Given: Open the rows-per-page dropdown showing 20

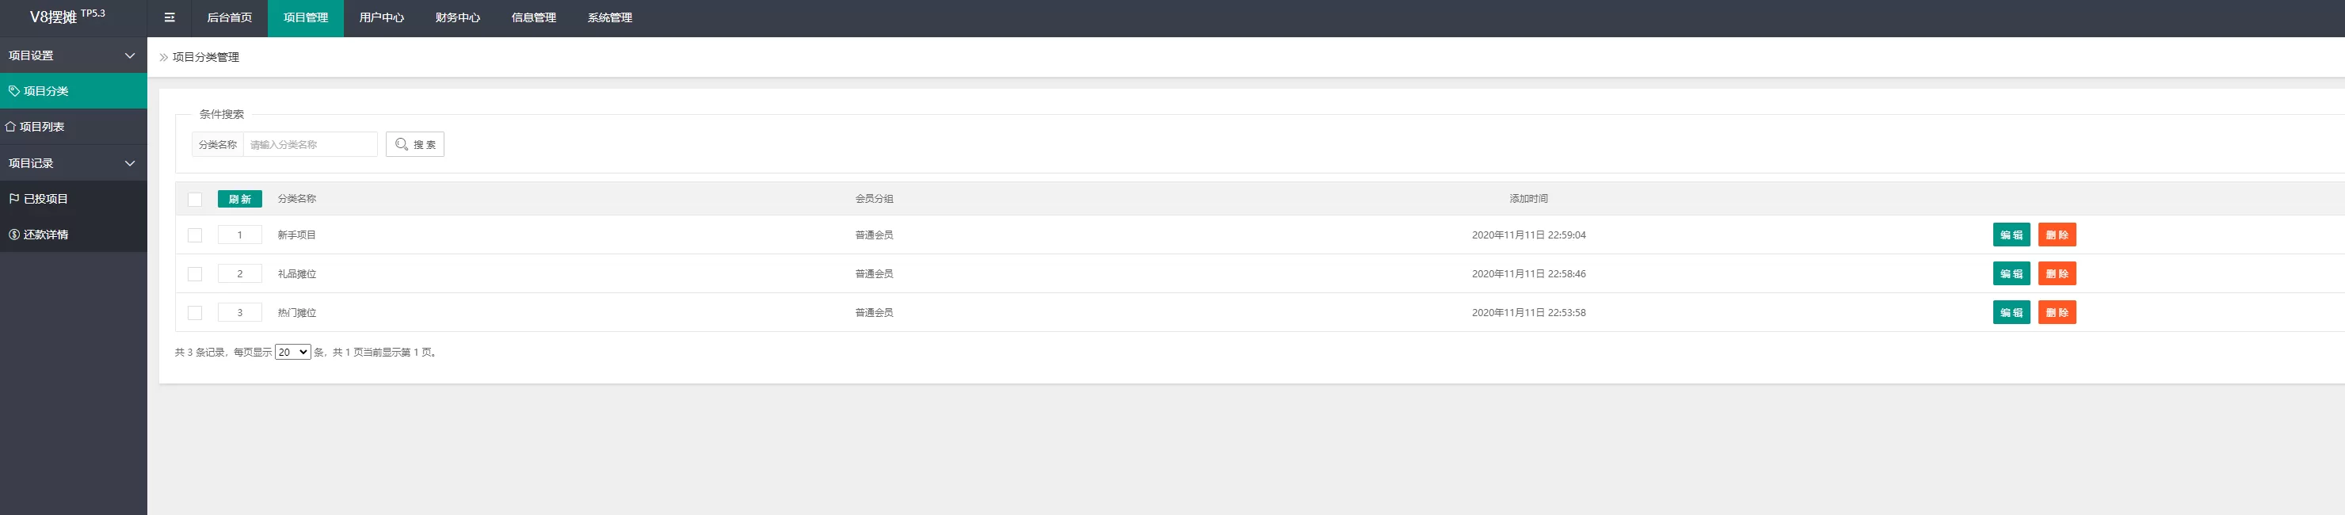Looking at the screenshot, I should tap(293, 352).
